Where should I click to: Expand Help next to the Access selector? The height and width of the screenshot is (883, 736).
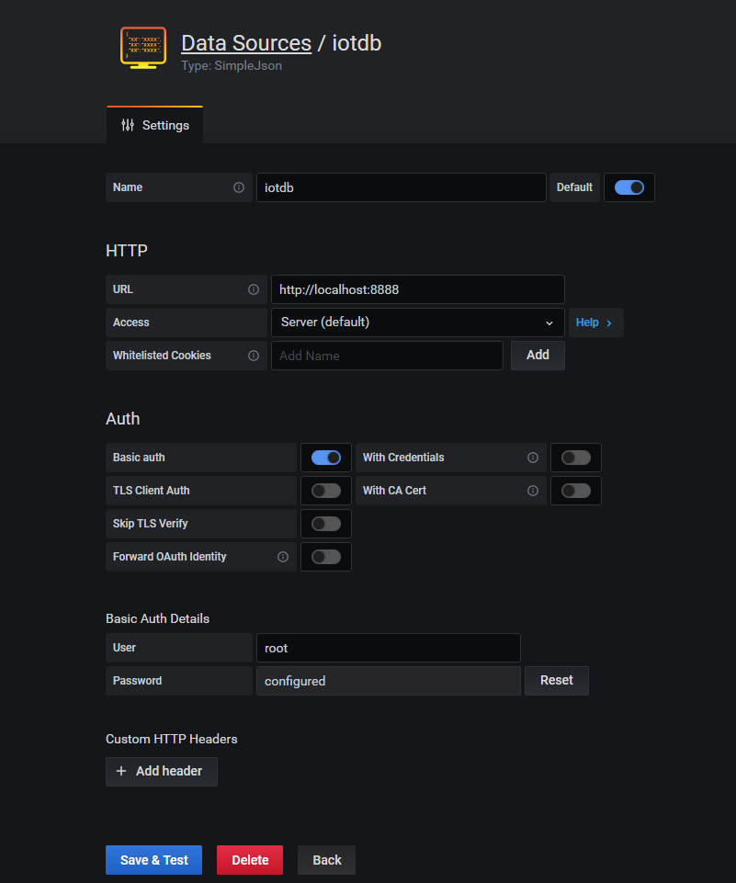(x=595, y=323)
